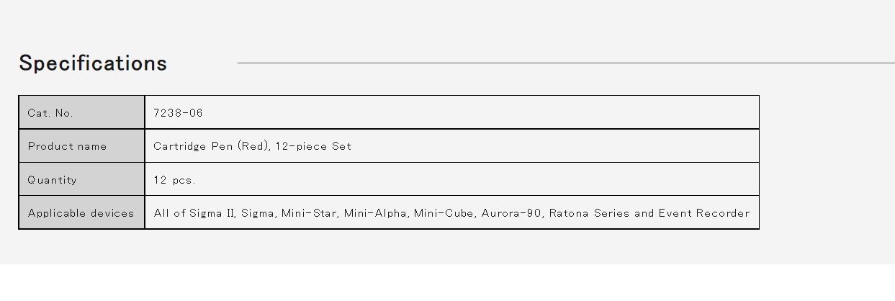Select the Quantity label cell
The height and width of the screenshot is (301, 895).
[81, 179]
